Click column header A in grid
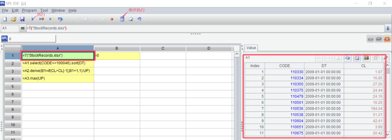This screenshot has width=392, height=140. 58,48
